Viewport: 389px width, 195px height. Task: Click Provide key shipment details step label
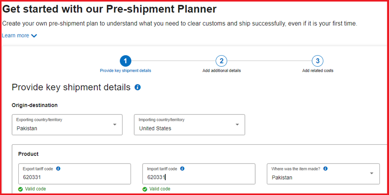(x=126, y=71)
